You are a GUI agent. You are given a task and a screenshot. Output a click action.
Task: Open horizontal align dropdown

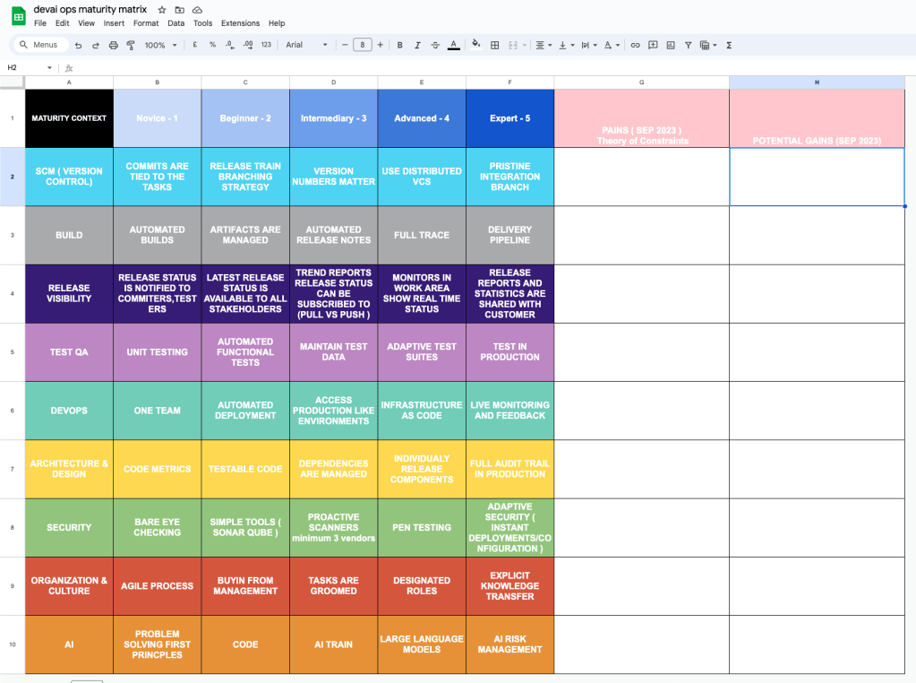tap(544, 45)
